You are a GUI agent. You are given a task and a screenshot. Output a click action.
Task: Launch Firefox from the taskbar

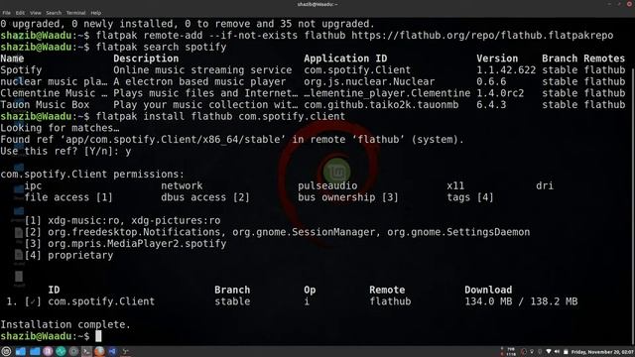(99, 351)
